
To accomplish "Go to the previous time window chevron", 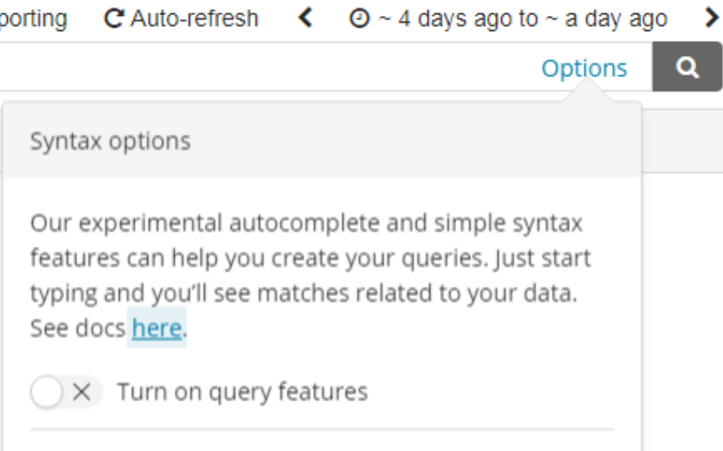I will click(306, 18).
